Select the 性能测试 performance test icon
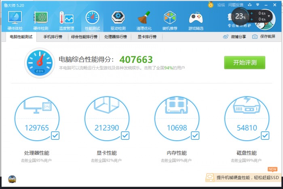Screen dimensions: 283x189 92,20
